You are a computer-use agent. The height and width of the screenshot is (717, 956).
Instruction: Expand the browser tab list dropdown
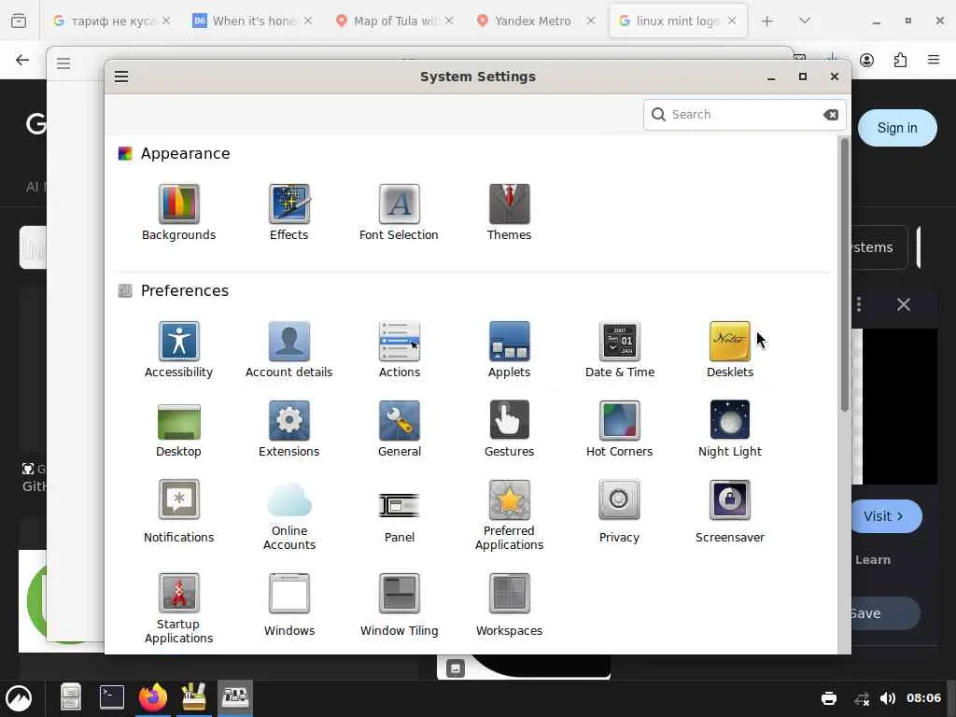point(804,21)
